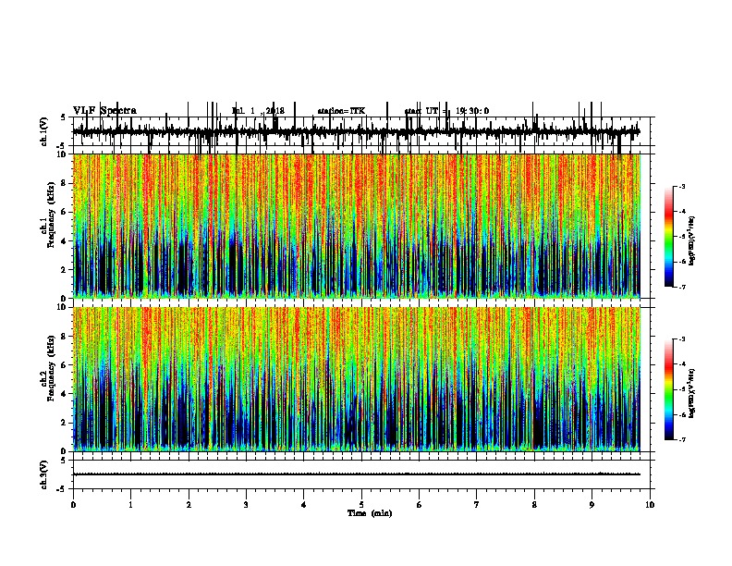Screen dimensions: 732x566
Task: Click the "8" kHz tick on ch.1 frequency axis
Action: click(65, 183)
